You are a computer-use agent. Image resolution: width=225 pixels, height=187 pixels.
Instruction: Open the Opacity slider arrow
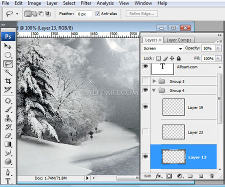218,48
